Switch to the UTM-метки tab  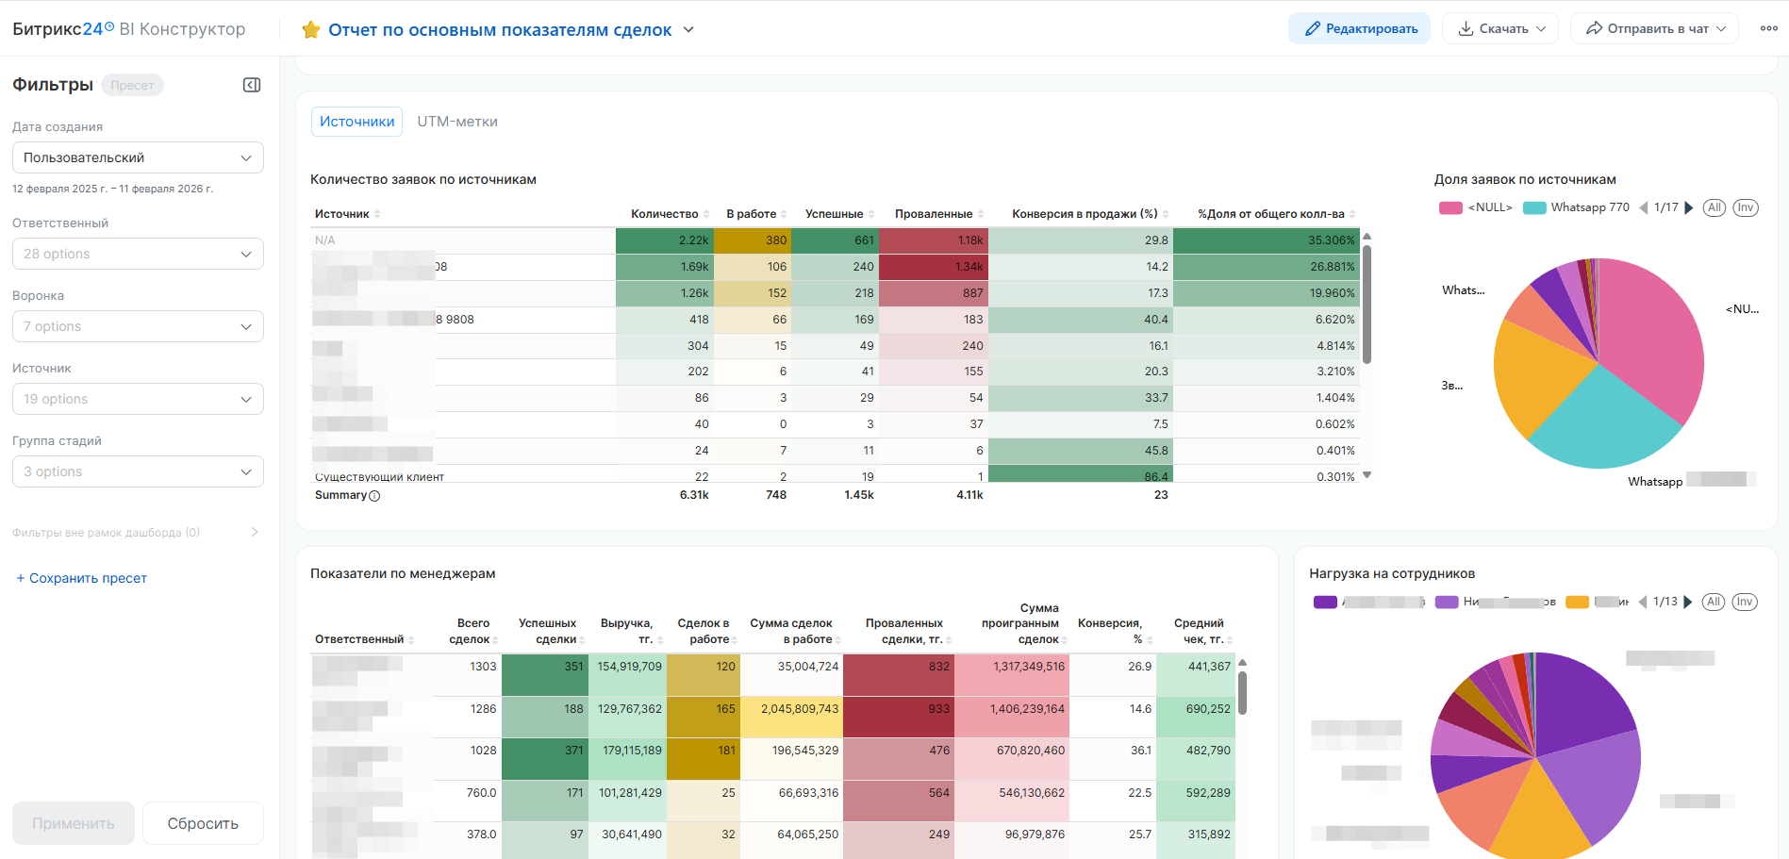[x=457, y=122]
